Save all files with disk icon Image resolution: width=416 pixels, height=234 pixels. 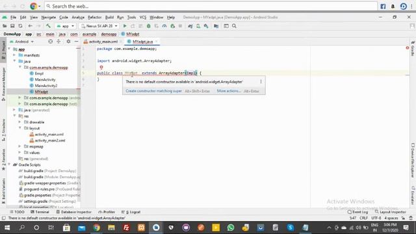click(x=12, y=26)
